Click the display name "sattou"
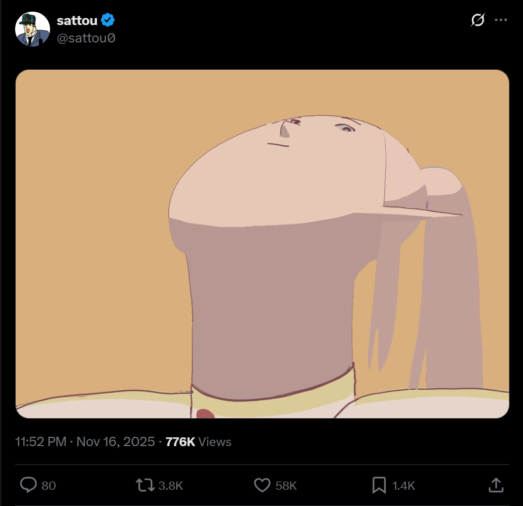523x506 pixels. [x=77, y=20]
